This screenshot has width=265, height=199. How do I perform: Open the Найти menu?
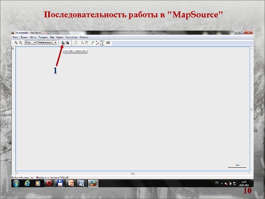click(33, 37)
